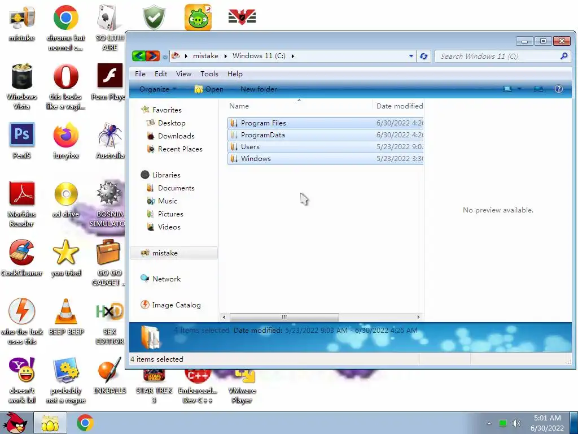Click the change view icon
The image size is (578, 434).
click(x=507, y=89)
